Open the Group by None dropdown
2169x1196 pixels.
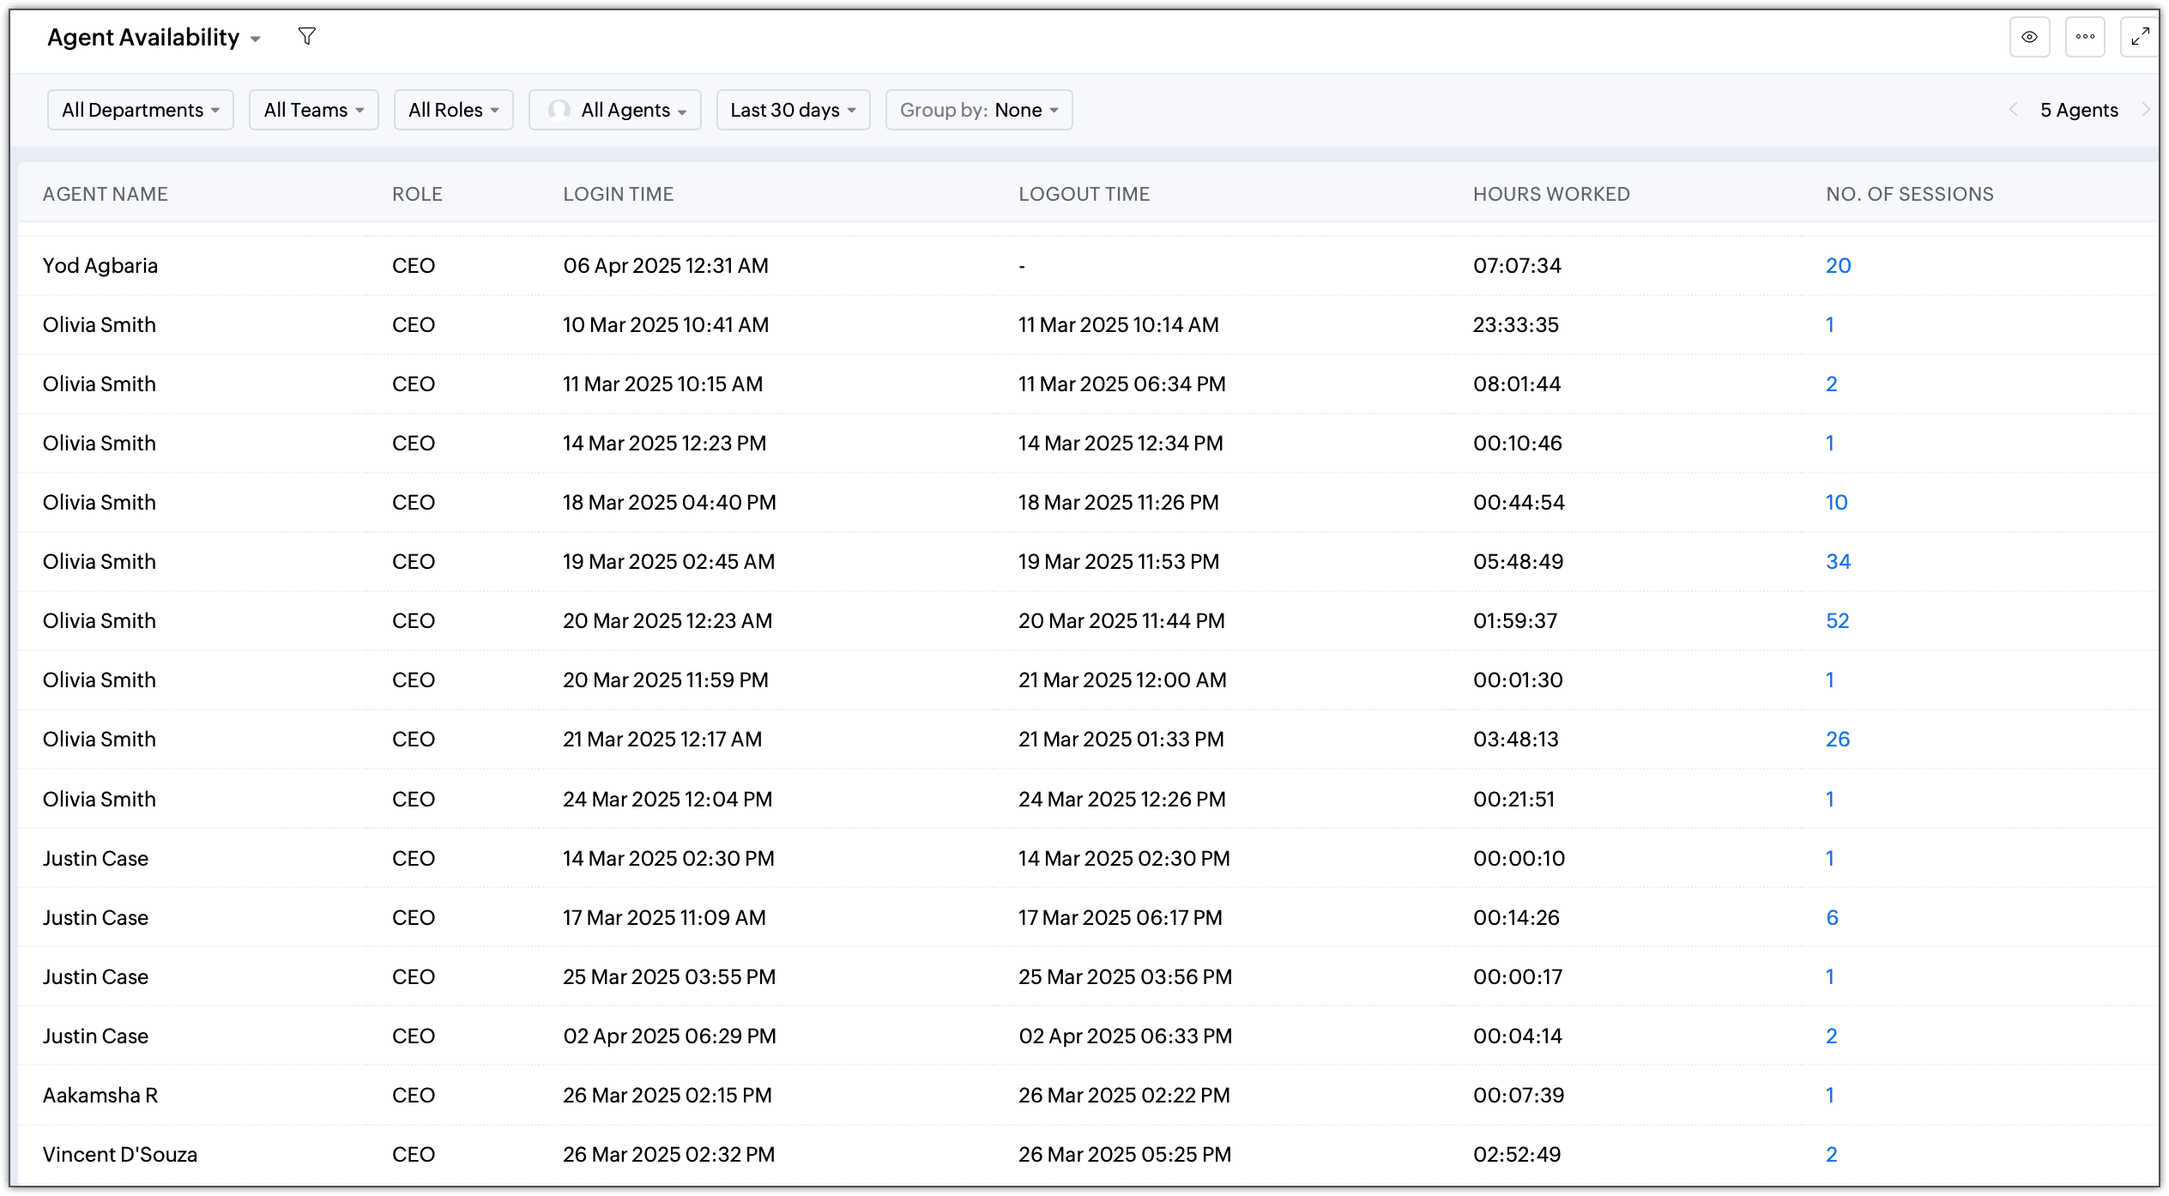point(979,110)
